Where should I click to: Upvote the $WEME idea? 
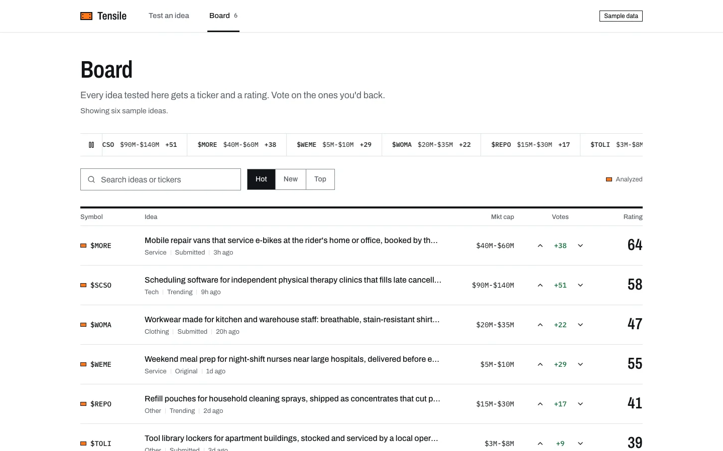[540, 364]
